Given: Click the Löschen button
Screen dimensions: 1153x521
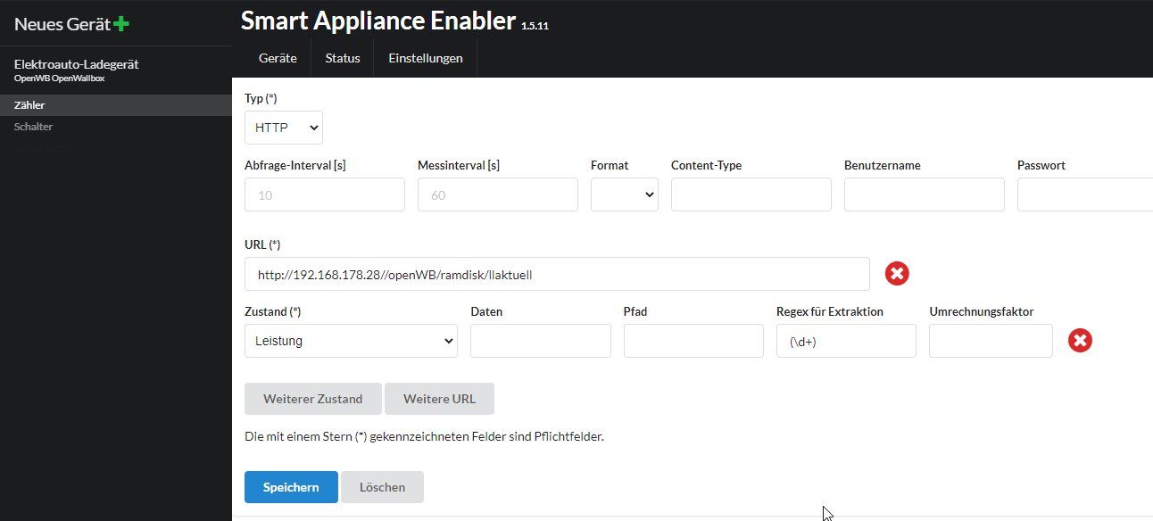Looking at the screenshot, I should pos(382,487).
